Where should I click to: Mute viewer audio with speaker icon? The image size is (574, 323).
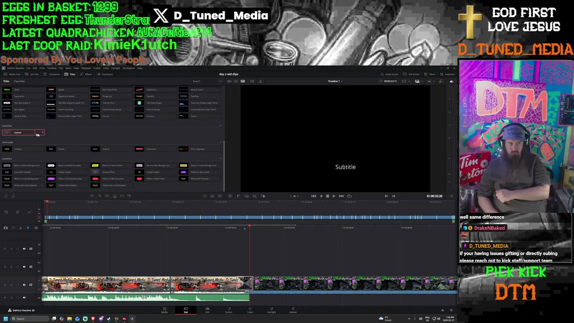tap(452, 81)
